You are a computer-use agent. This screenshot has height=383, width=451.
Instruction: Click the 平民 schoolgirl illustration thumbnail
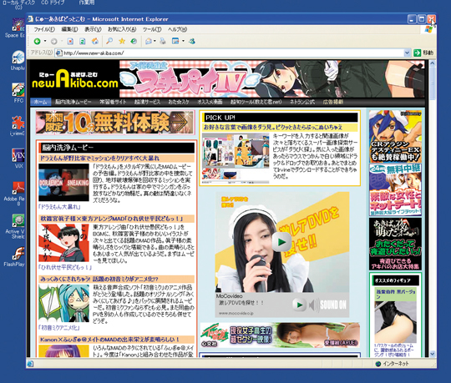(63, 243)
